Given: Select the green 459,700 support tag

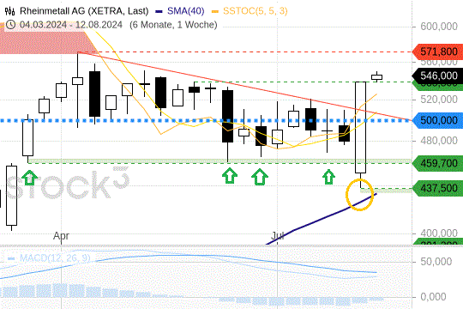Looking at the screenshot, I should (437, 163).
